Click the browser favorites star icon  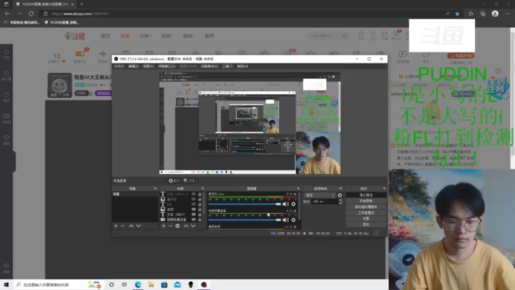(457, 14)
